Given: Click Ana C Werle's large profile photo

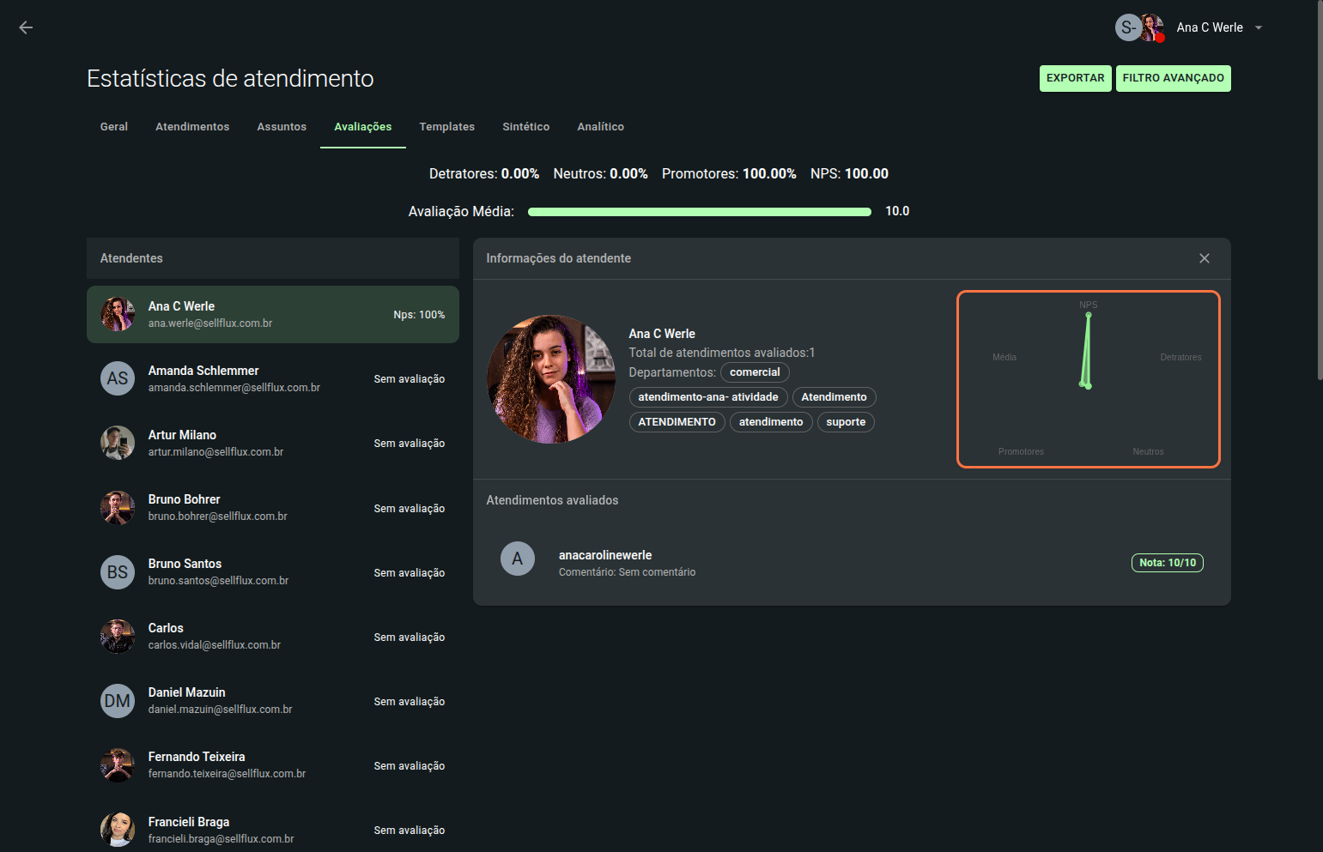Looking at the screenshot, I should click(551, 379).
